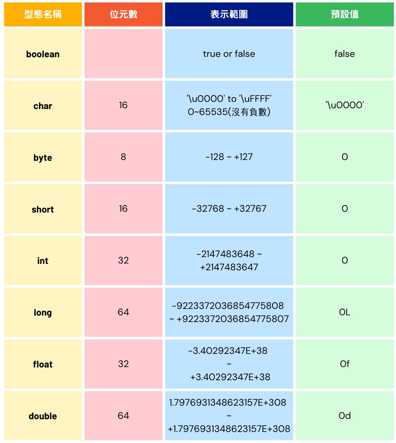Select the 0d default value cell

click(x=345, y=415)
